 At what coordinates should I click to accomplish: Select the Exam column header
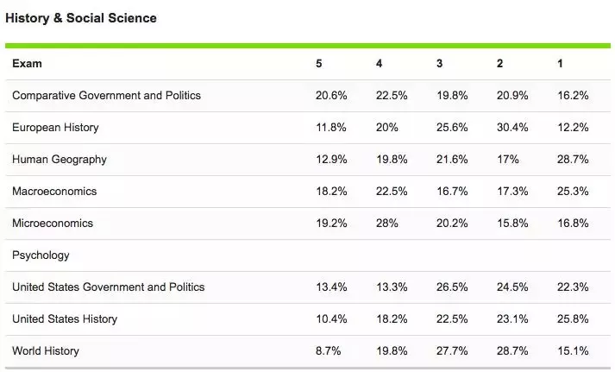pos(27,64)
